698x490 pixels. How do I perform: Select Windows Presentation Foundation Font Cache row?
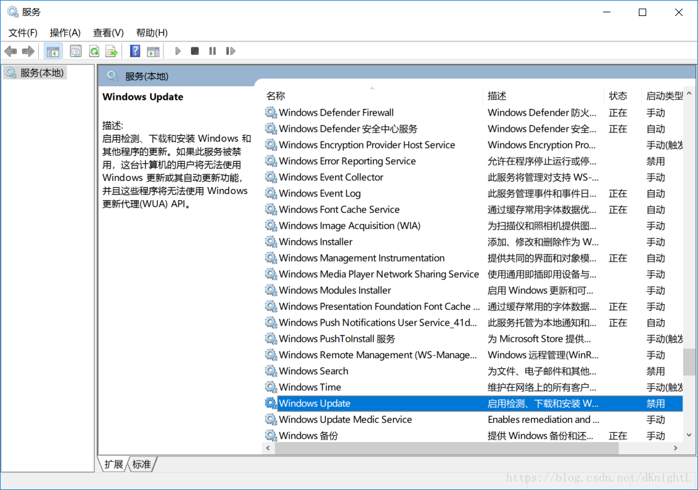point(473,306)
